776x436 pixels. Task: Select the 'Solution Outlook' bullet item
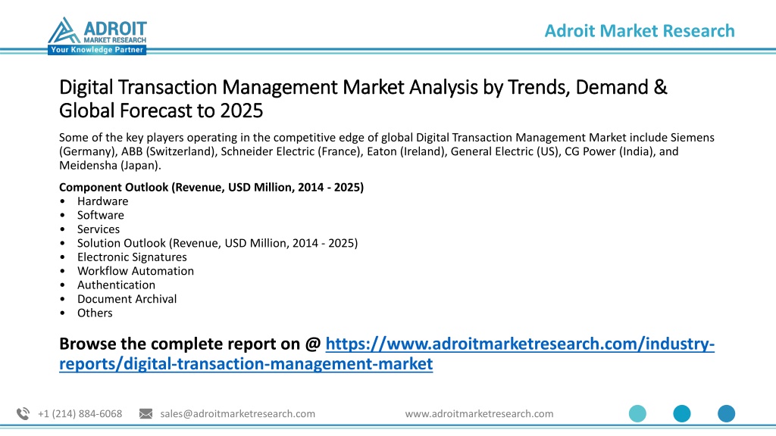[x=217, y=243]
